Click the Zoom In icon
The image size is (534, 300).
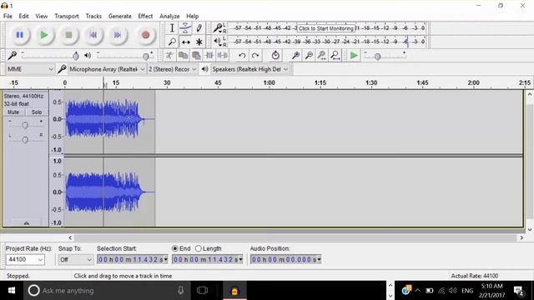pyautogui.click(x=295, y=55)
